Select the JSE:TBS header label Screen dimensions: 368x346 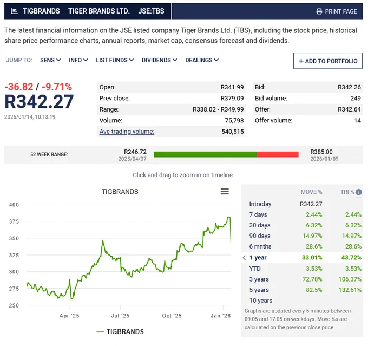click(x=151, y=11)
